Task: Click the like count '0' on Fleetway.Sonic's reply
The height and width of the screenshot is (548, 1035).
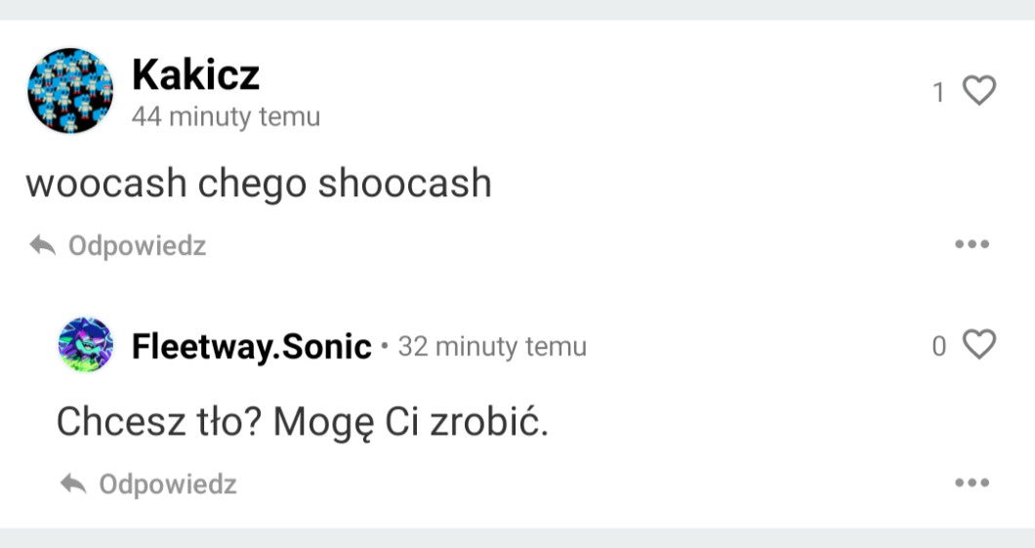Action: [938, 346]
